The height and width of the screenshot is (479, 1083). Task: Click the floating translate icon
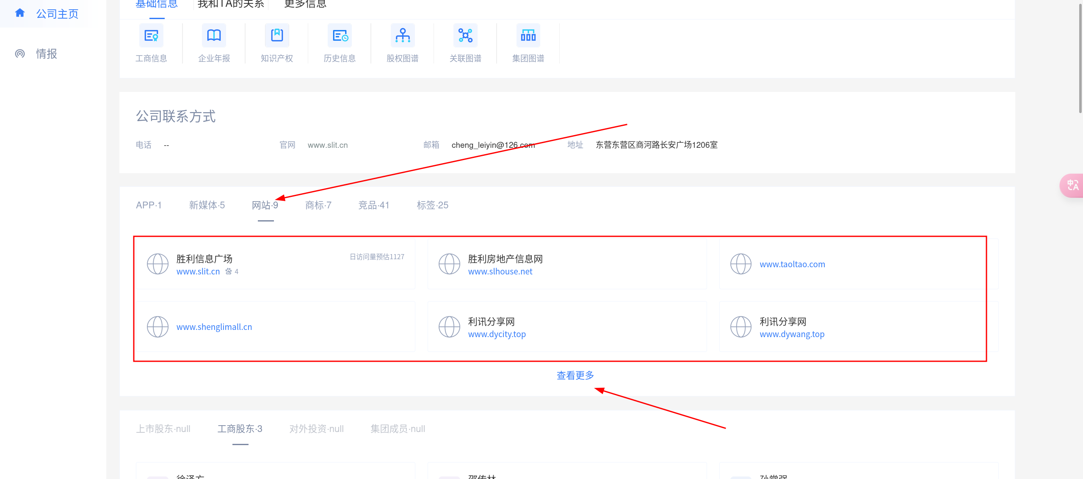pyautogui.click(x=1072, y=186)
